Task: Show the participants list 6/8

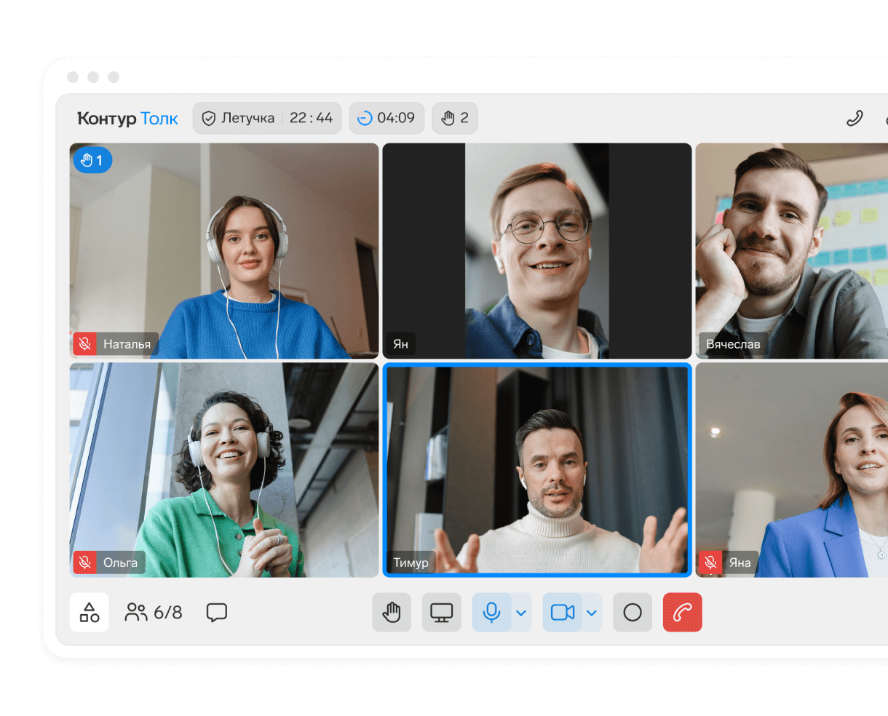Action: point(154,612)
